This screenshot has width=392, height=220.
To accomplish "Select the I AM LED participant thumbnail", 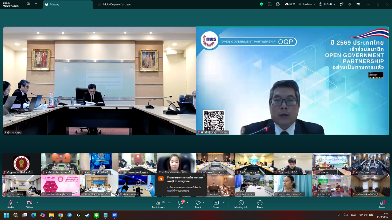I will 60,185.
